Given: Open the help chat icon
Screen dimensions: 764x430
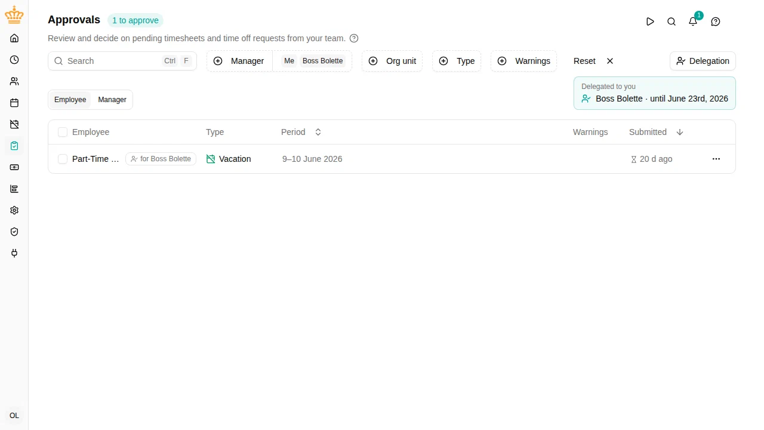Looking at the screenshot, I should pyautogui.click(x=716, y=21).
